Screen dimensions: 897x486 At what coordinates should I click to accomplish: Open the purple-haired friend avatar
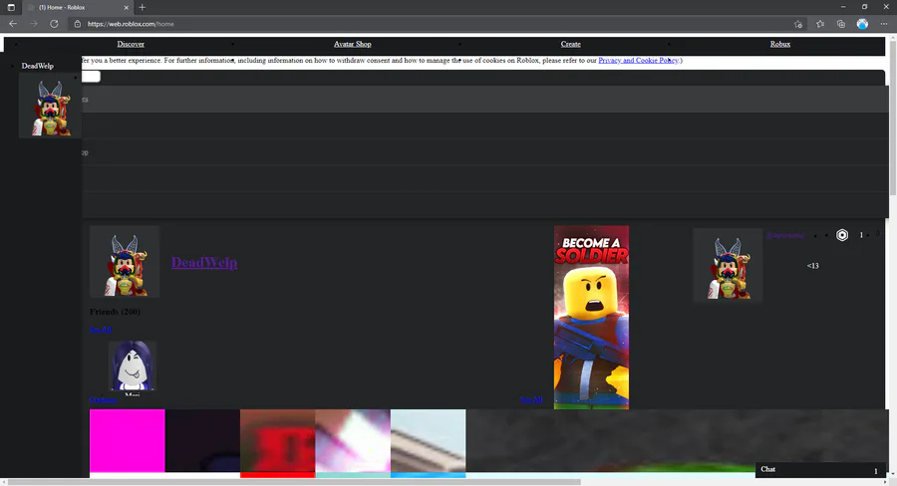133,365
